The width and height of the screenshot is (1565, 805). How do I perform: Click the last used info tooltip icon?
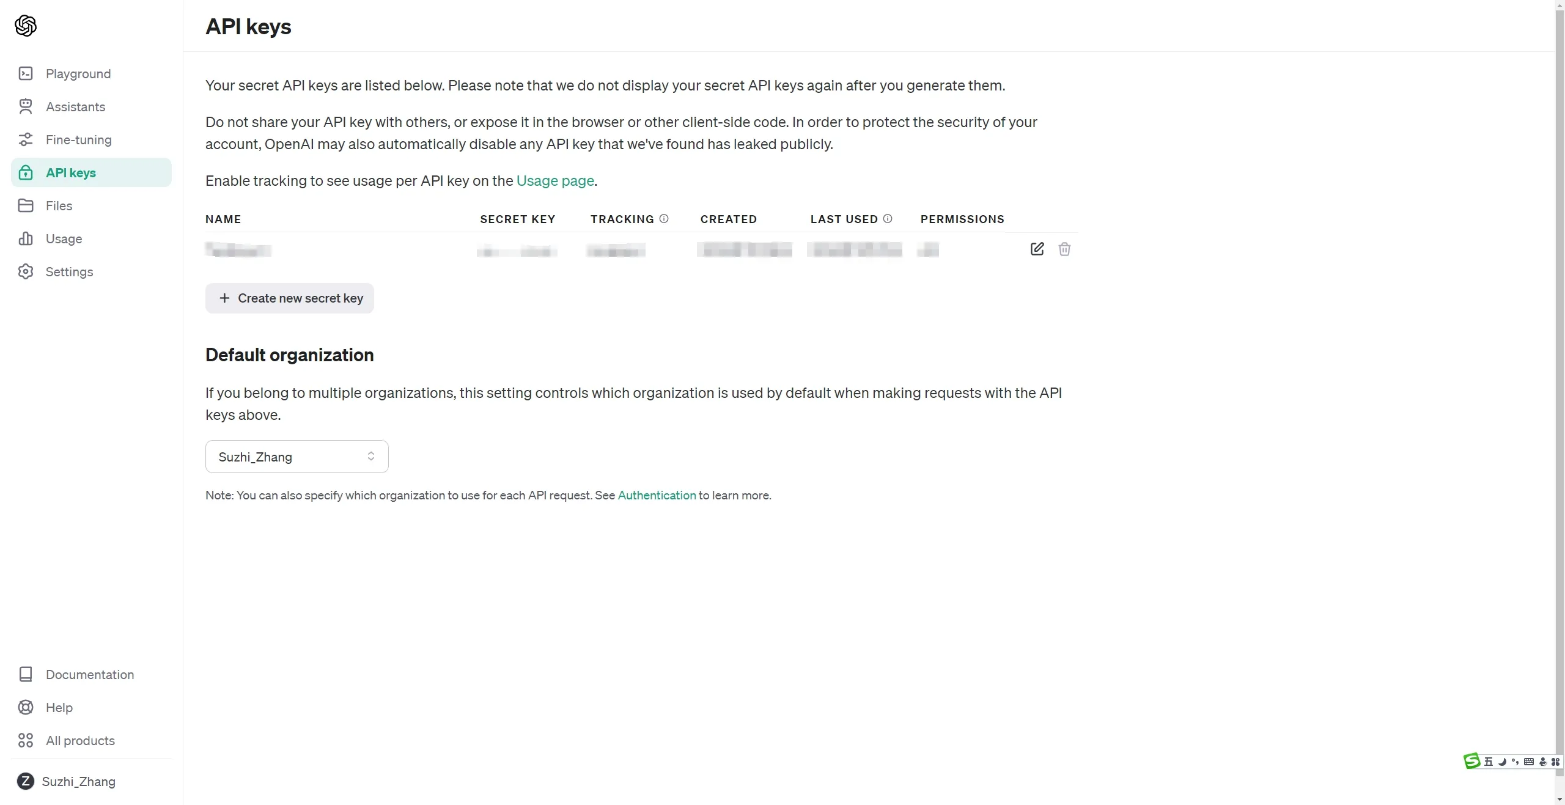[x=887, y=219]
